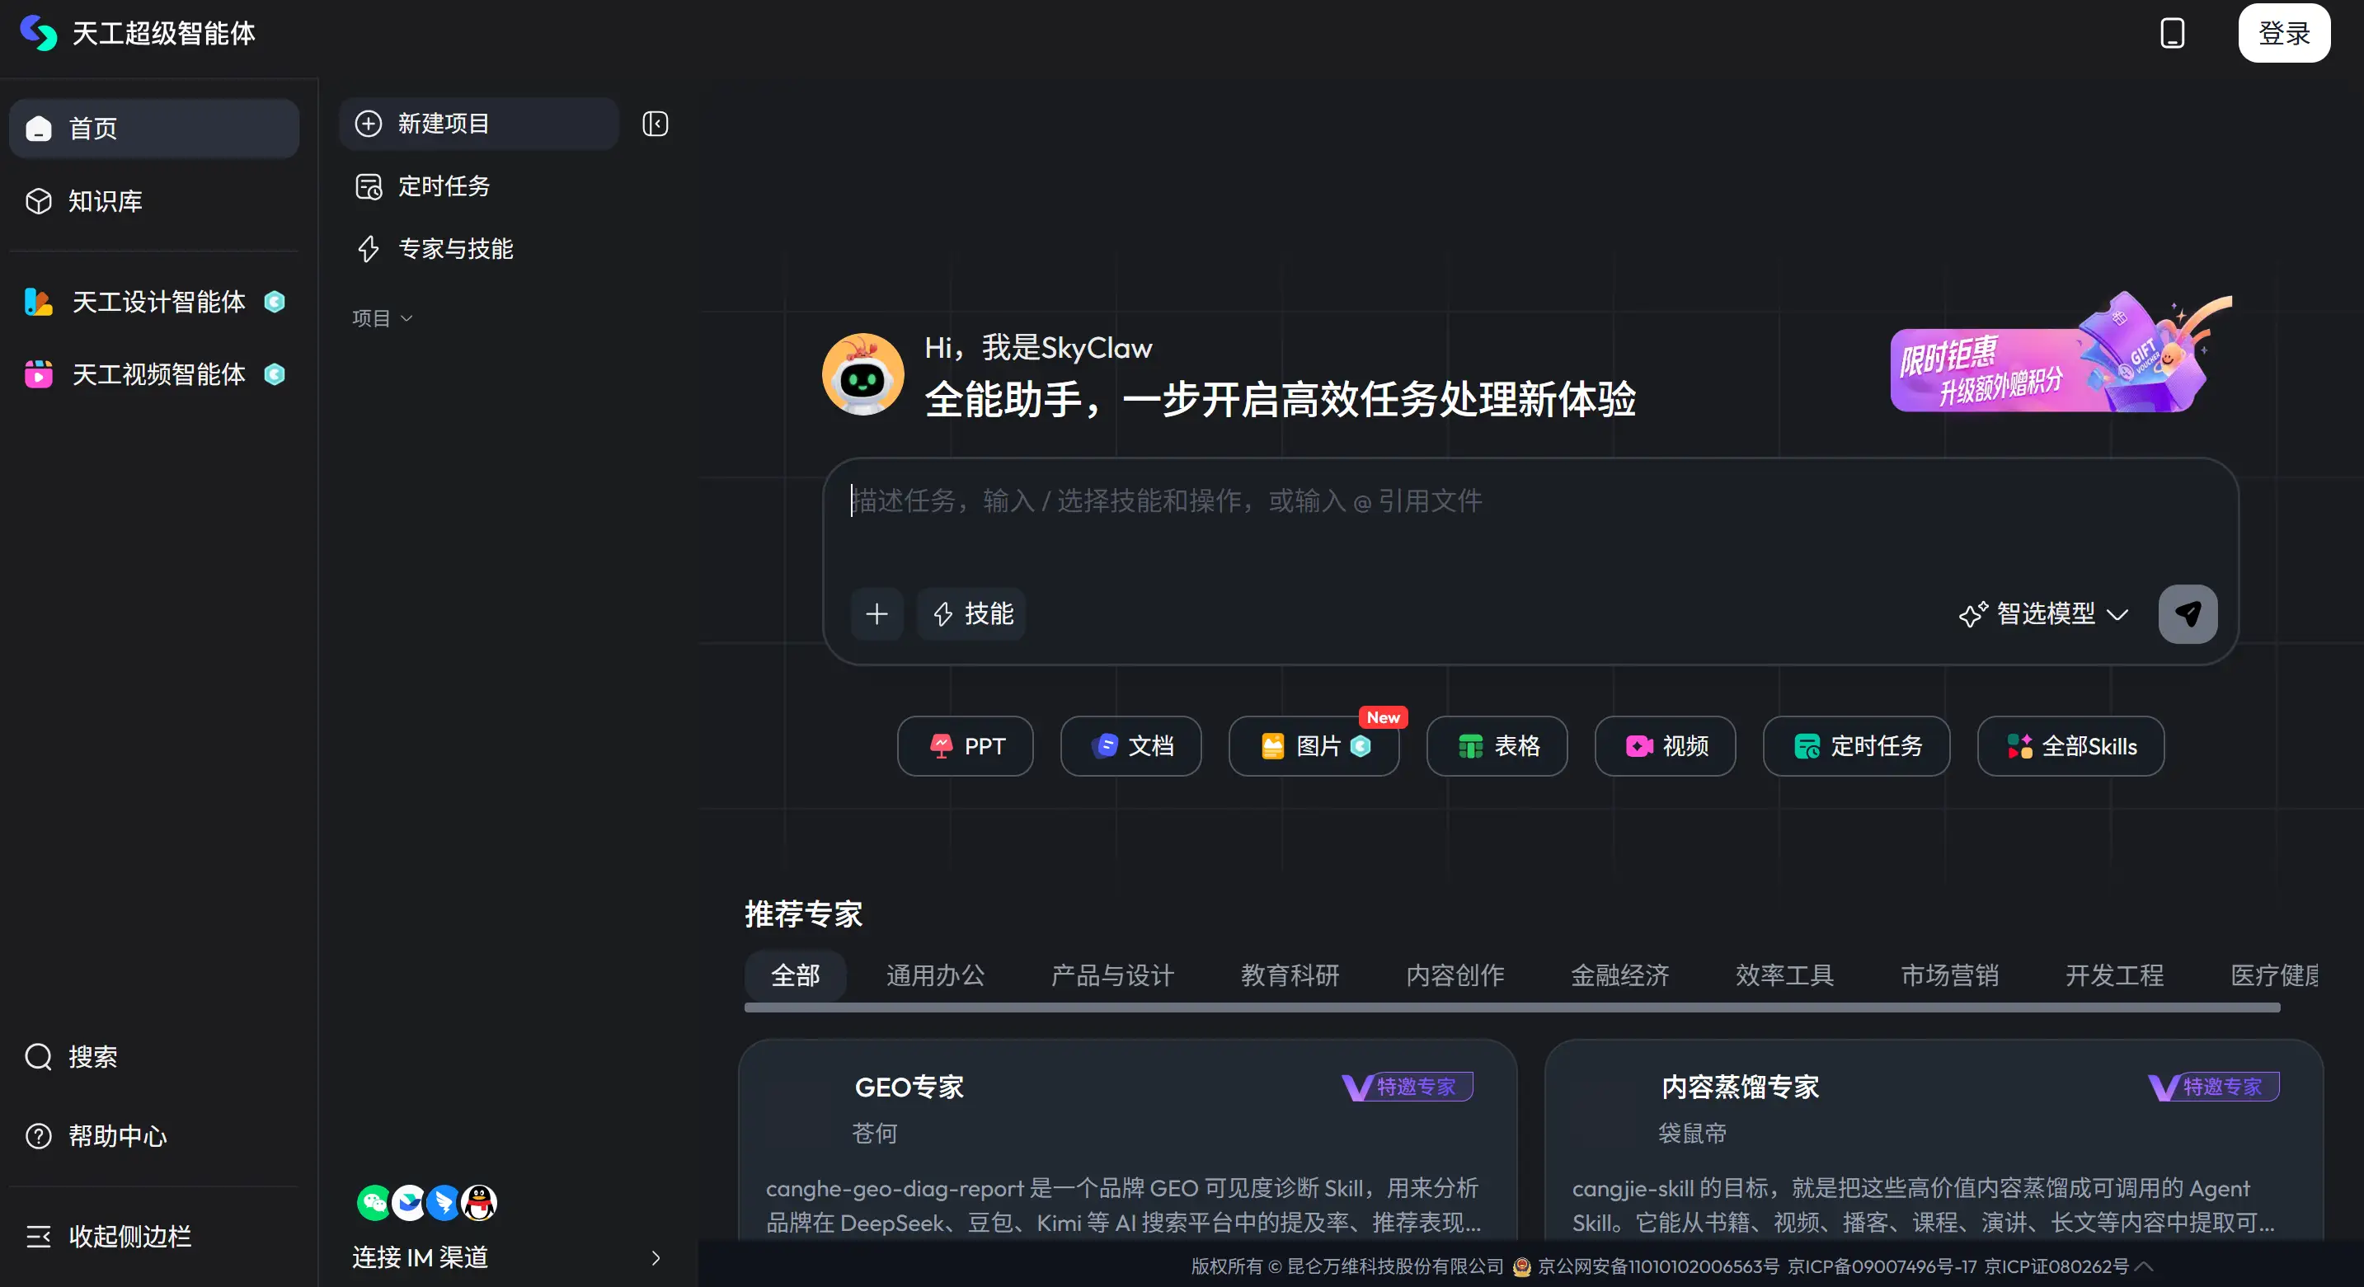2364x1287 pixels.
Task: Click the SkyClaw robot avatar
Action: [862, 374]
